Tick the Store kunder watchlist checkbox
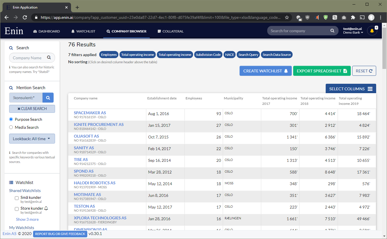The image size is (387, 239). tap(17, 209)
